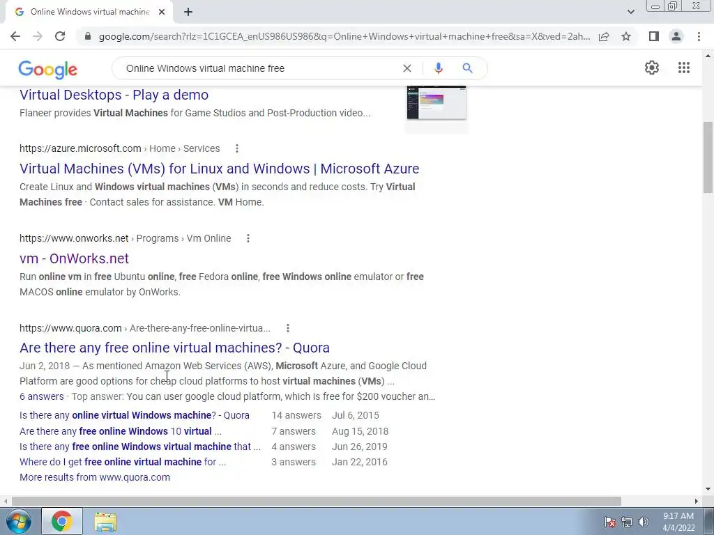Open 'Is there any online virtual Windows machine' link
714x535 pixels.
[135, 415]
